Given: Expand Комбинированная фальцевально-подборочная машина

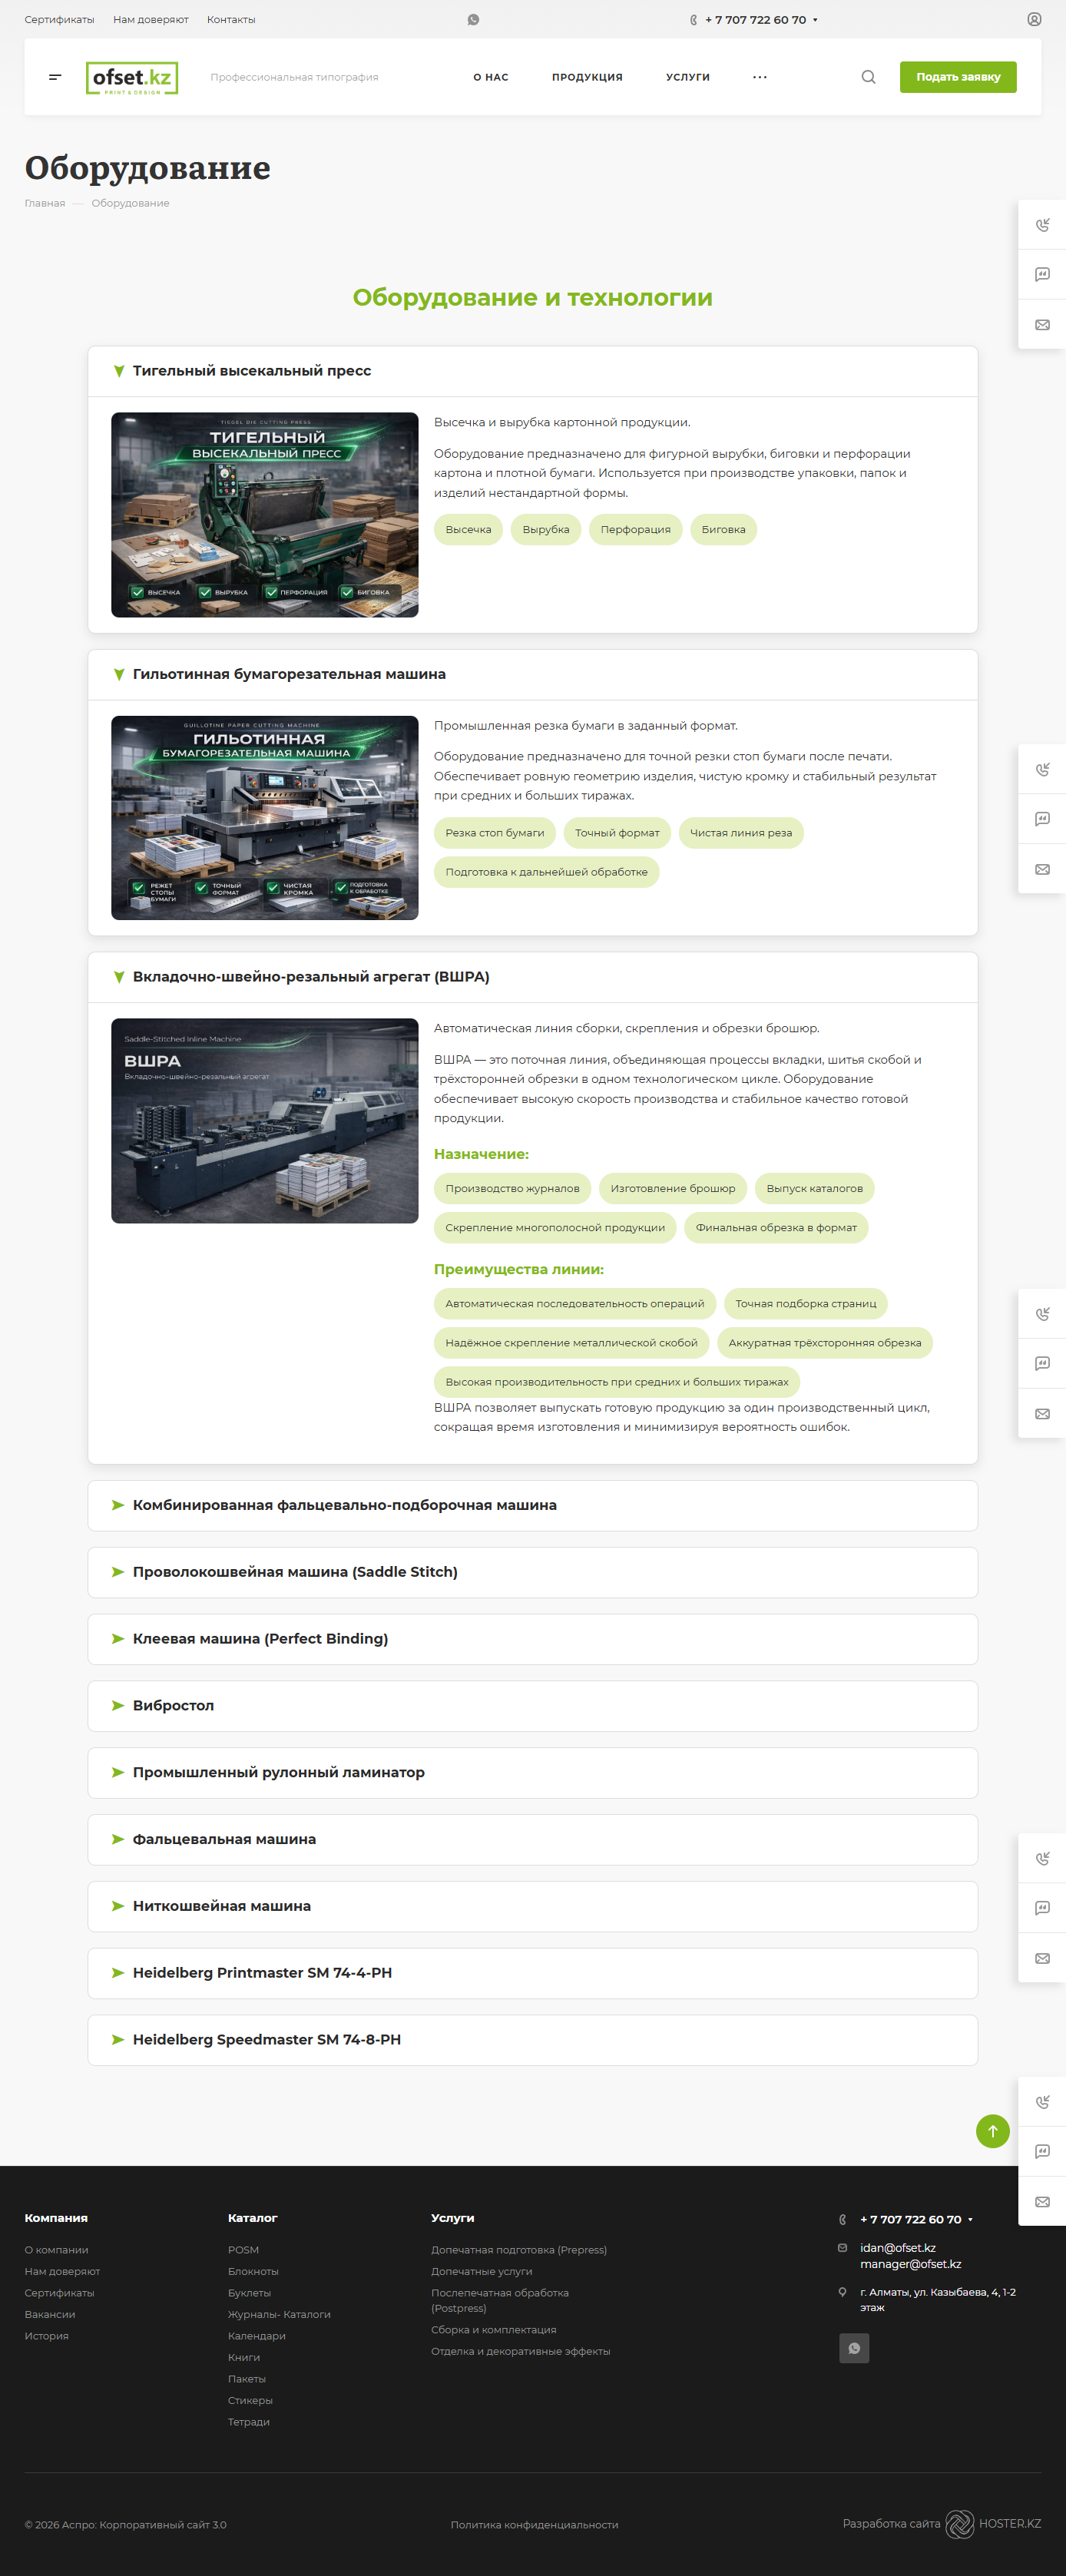Looking at the screenshot, I should (533, 1505).
